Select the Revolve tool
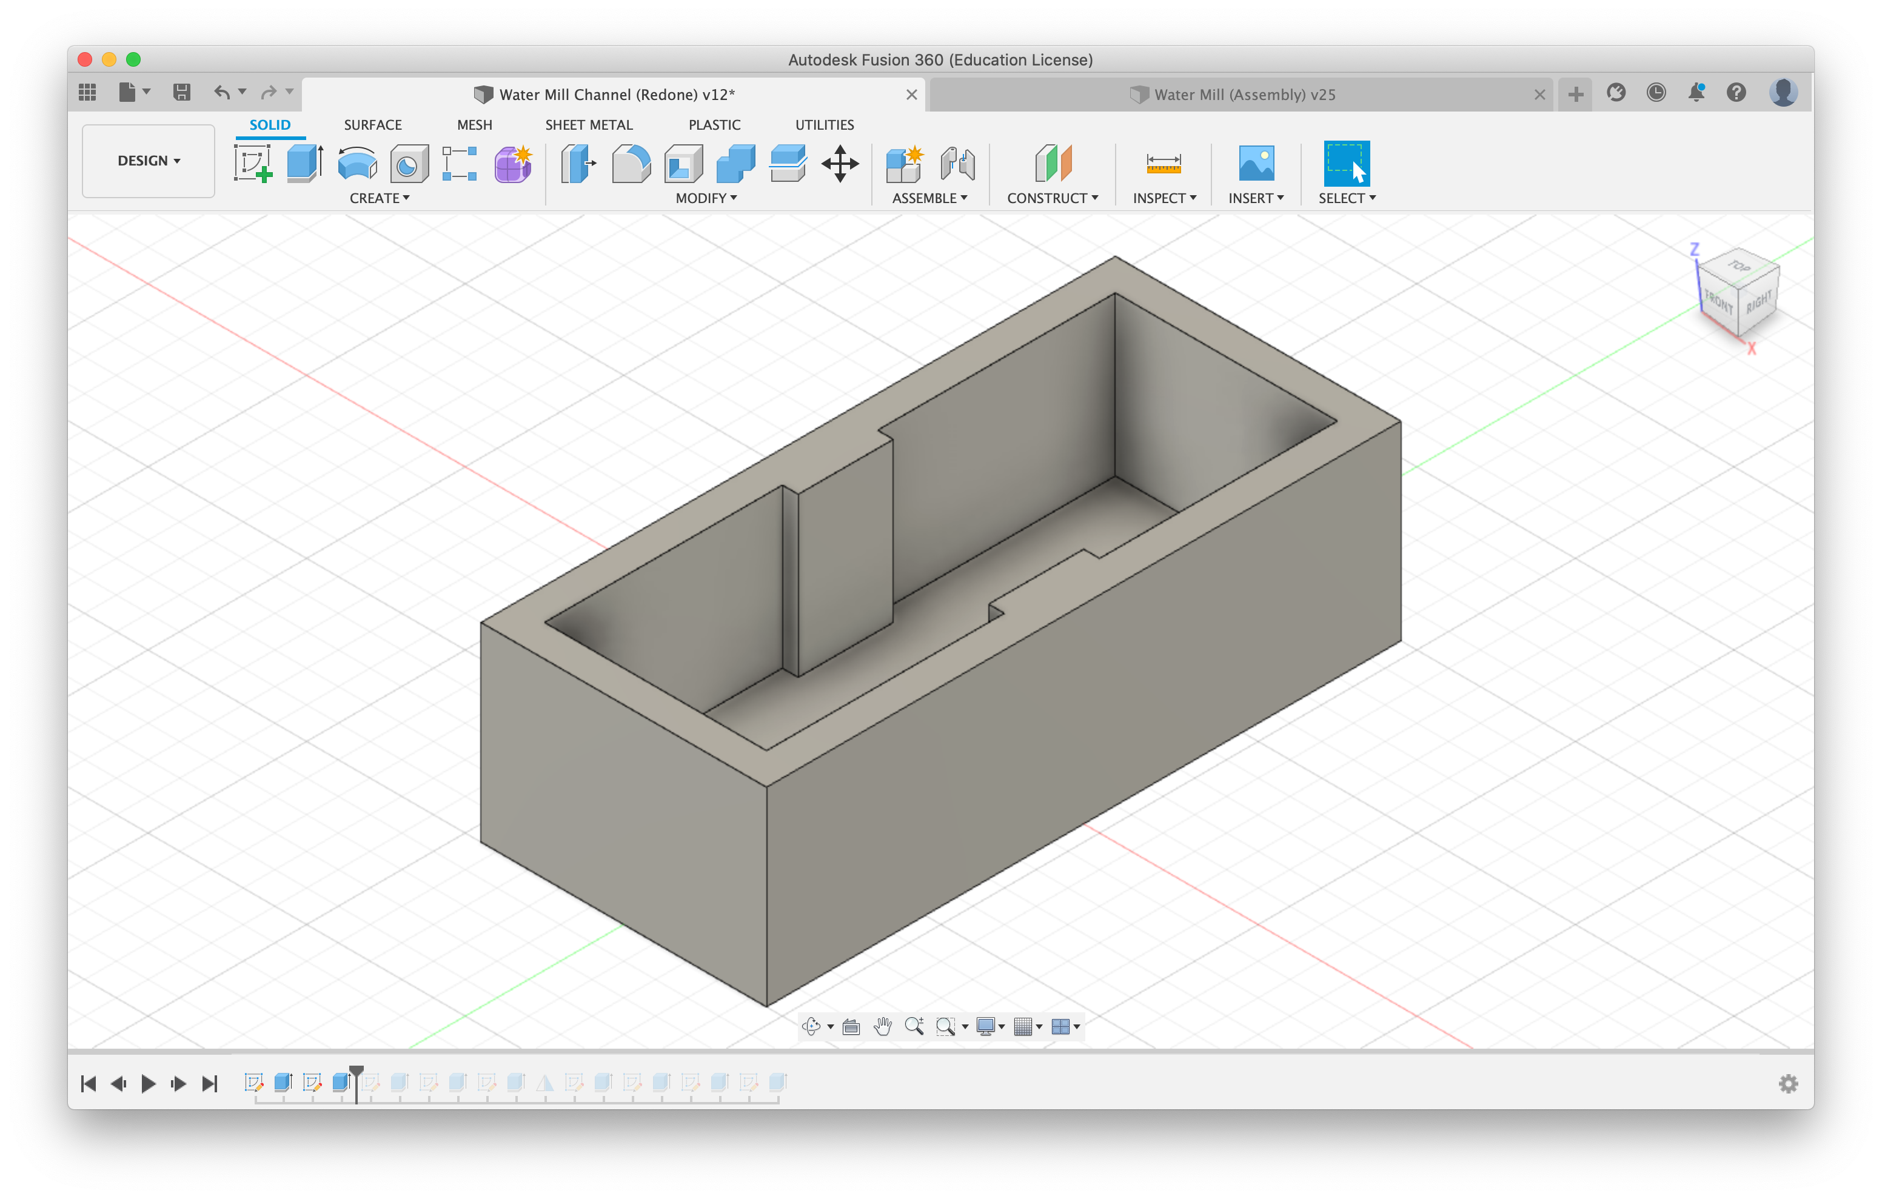This screenshot has width=1882, height=1199. [x=357, y=163]
